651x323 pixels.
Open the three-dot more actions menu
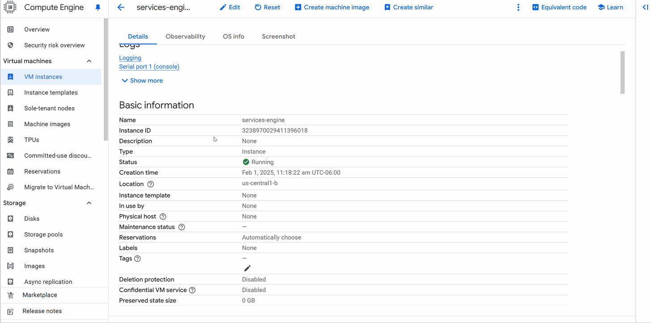pos(518,7)
